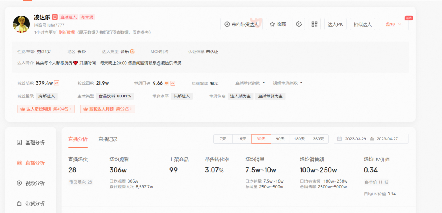Switch time range to 90天
Viewport: 442px width, 213px height.
click(280, 139)
